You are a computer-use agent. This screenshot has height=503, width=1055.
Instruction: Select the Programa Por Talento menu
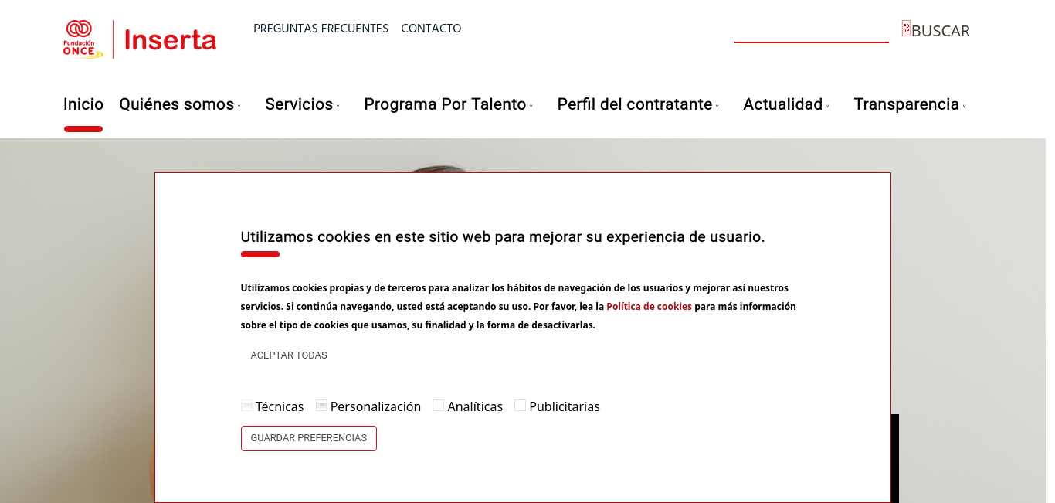click(445, 104)
